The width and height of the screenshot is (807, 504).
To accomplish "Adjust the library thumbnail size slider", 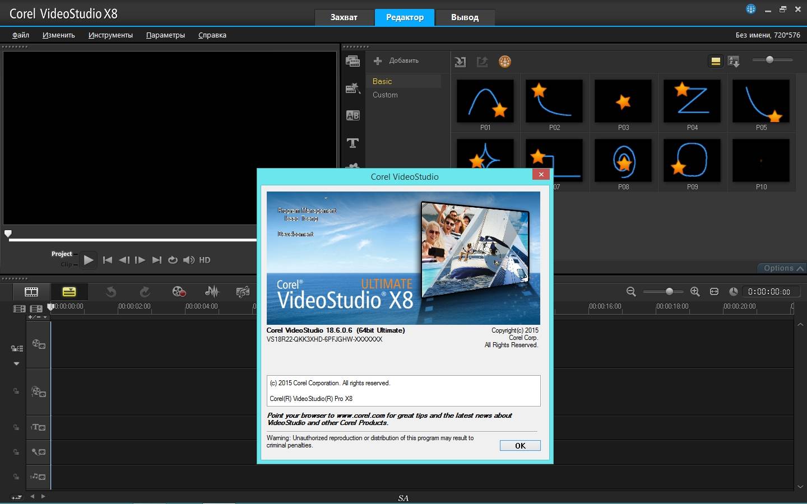I will [769, 59].
